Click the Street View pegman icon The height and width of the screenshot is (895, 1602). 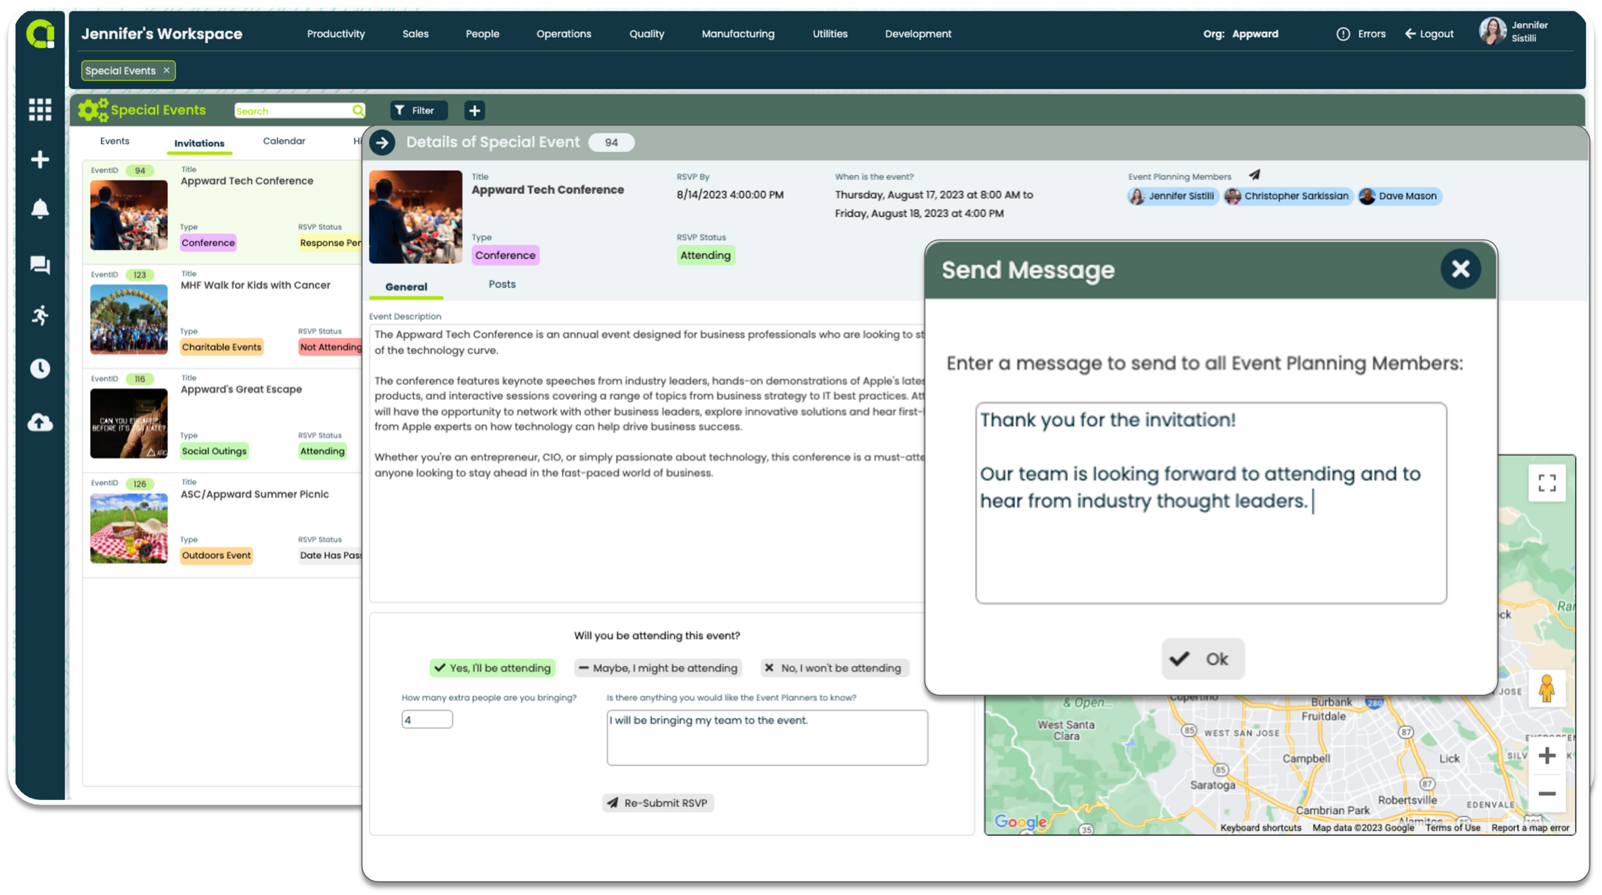click(1546, 688)
